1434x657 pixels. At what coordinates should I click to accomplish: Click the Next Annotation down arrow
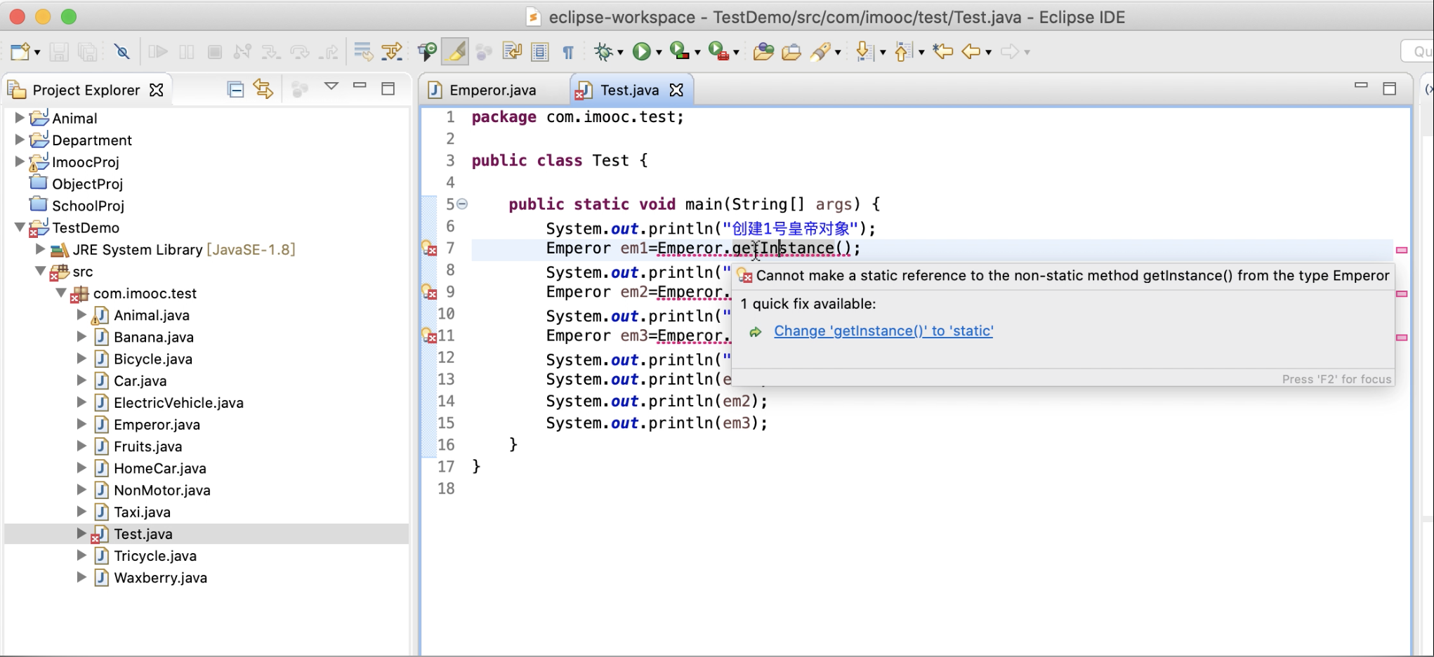(x=864, y=51)
